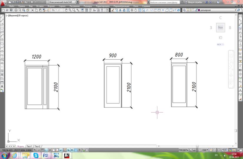Select the Circle tool in draw toolbar

2,40
